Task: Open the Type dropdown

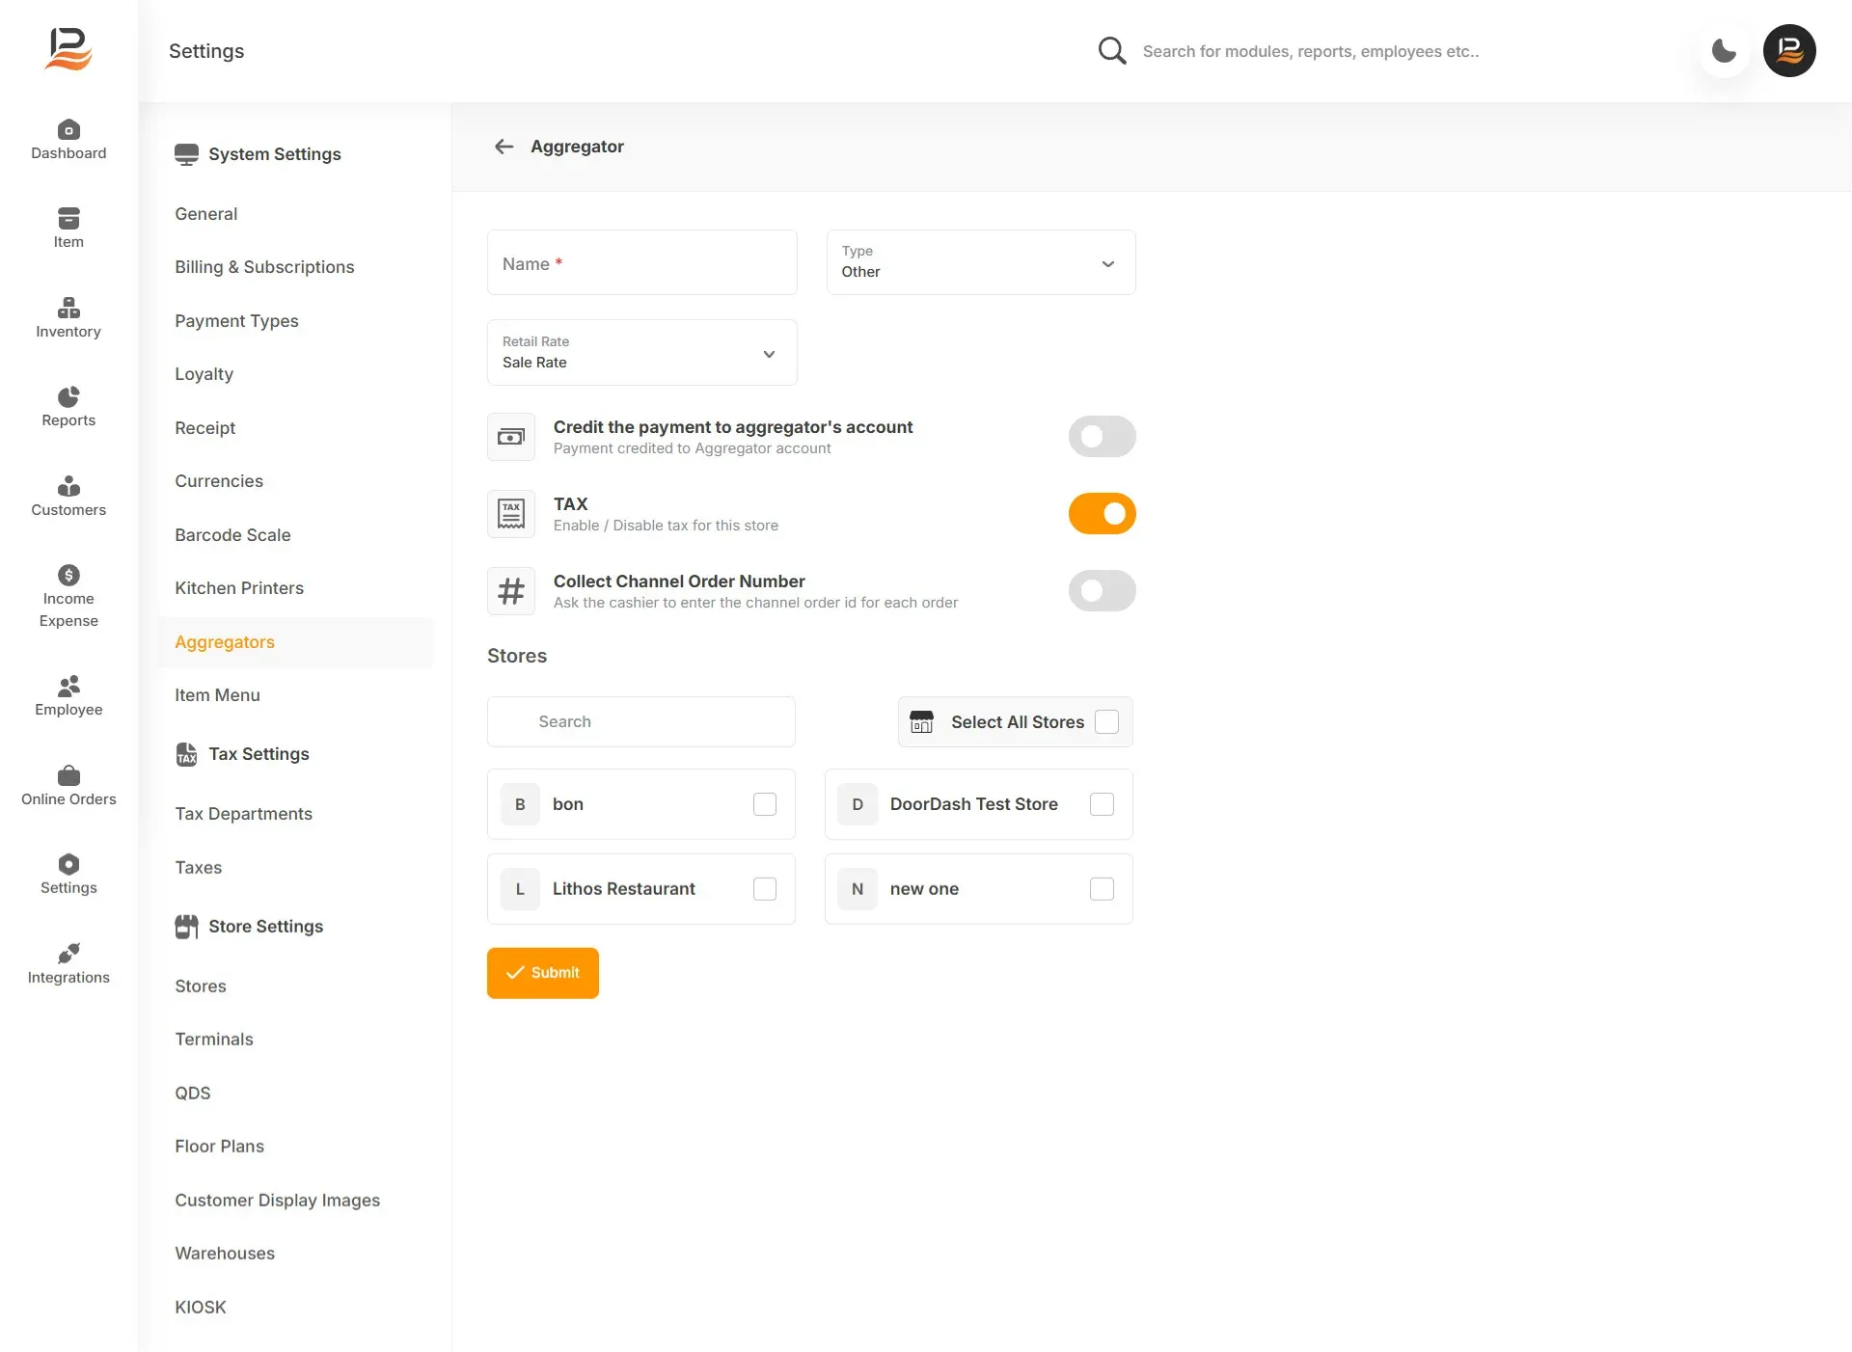Action: [981, 262]
